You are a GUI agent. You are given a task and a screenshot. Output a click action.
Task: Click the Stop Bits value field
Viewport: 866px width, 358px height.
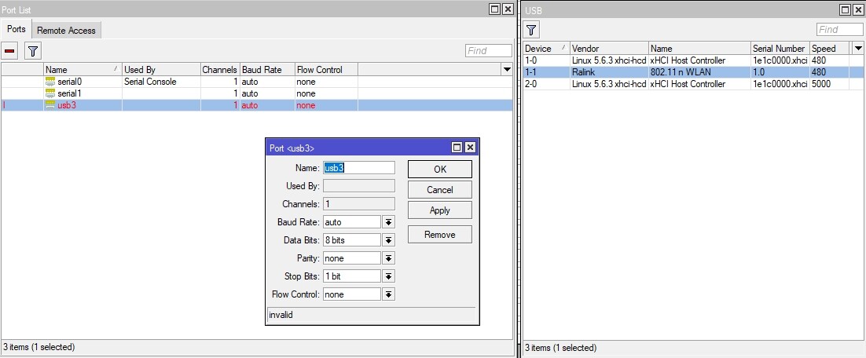coord(352,276)
